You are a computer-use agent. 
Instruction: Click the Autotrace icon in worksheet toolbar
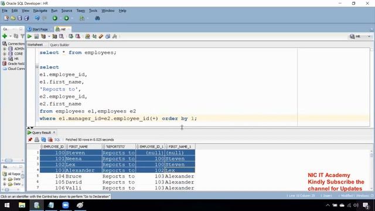[x=54, y=36]
